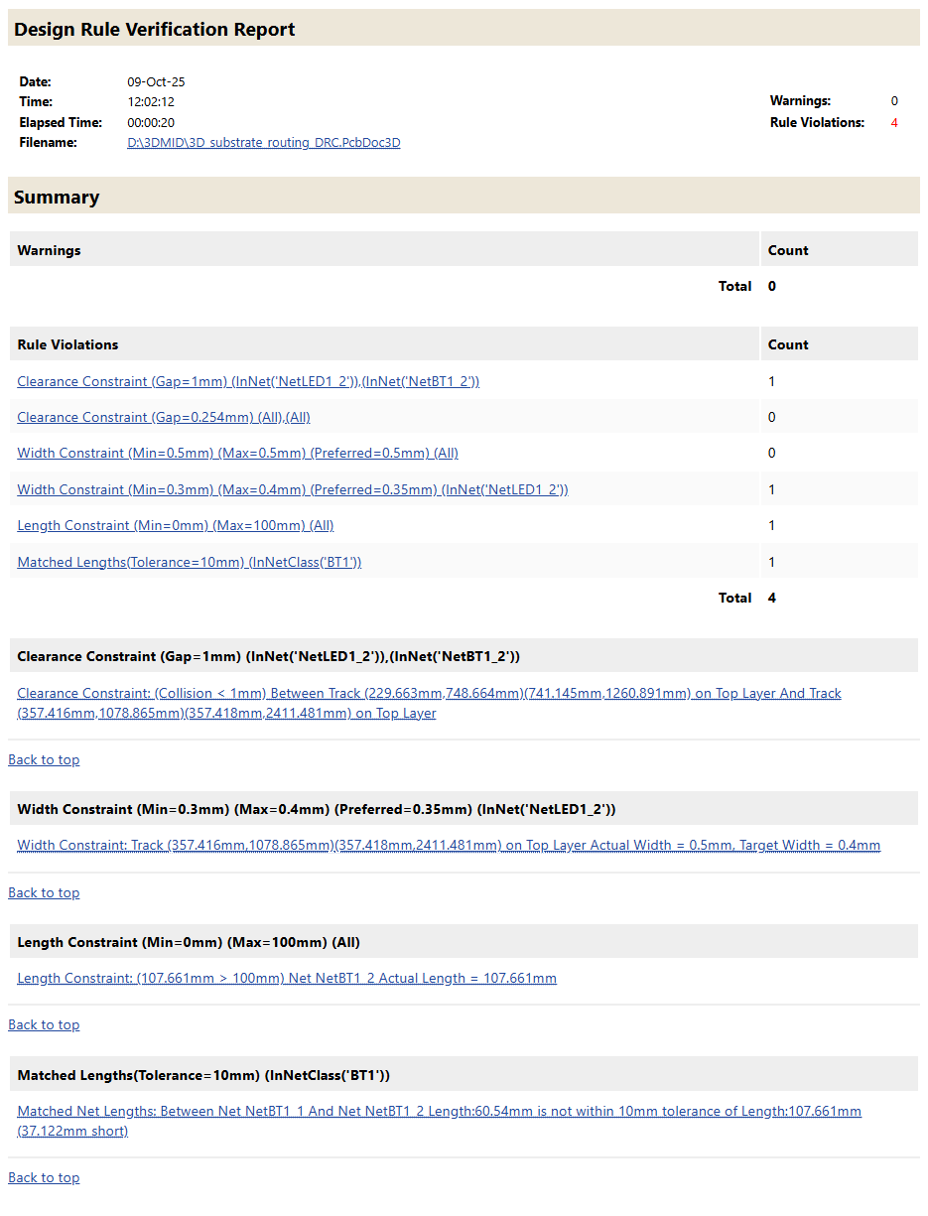Click Width Constraint Min=0.5mm summary link
The image size is (928, 1216).
(x=237, y=453)
